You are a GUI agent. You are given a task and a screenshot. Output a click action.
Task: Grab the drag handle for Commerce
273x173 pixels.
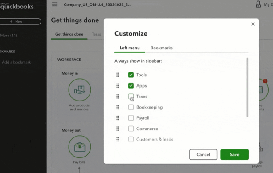tap(118, 129)
